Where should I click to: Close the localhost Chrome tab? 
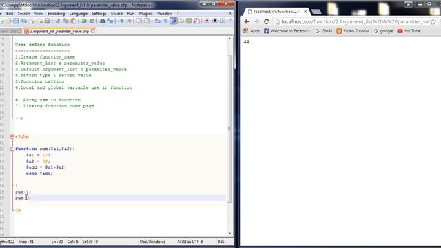[305, 12]
